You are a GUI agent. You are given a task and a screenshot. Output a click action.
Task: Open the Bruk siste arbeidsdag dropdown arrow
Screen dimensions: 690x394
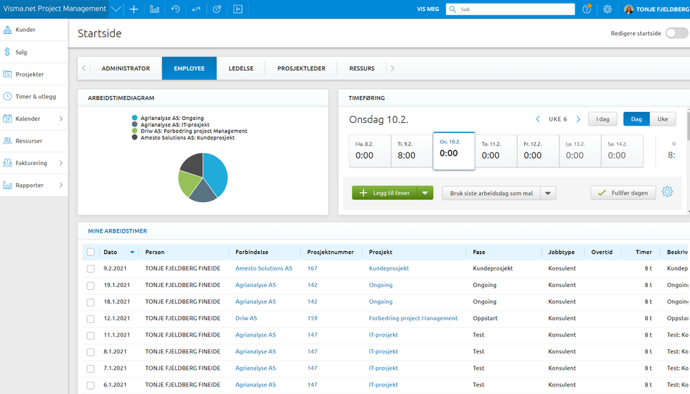click(548, 193)
